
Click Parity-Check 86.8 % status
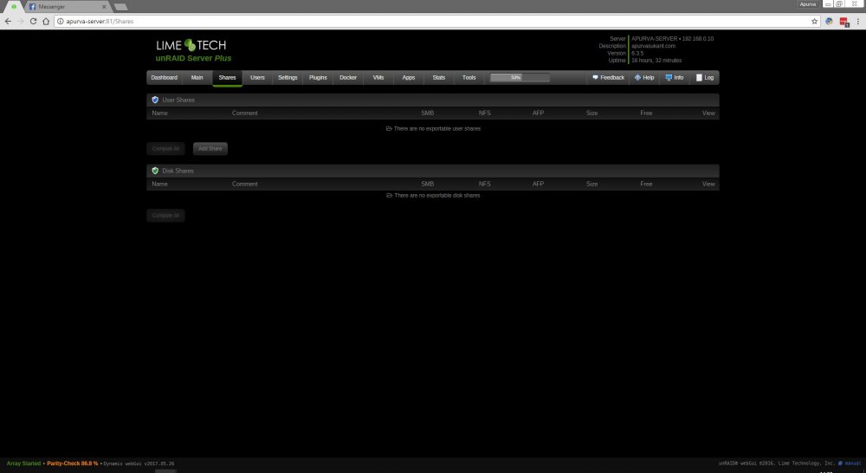(73, 463)
